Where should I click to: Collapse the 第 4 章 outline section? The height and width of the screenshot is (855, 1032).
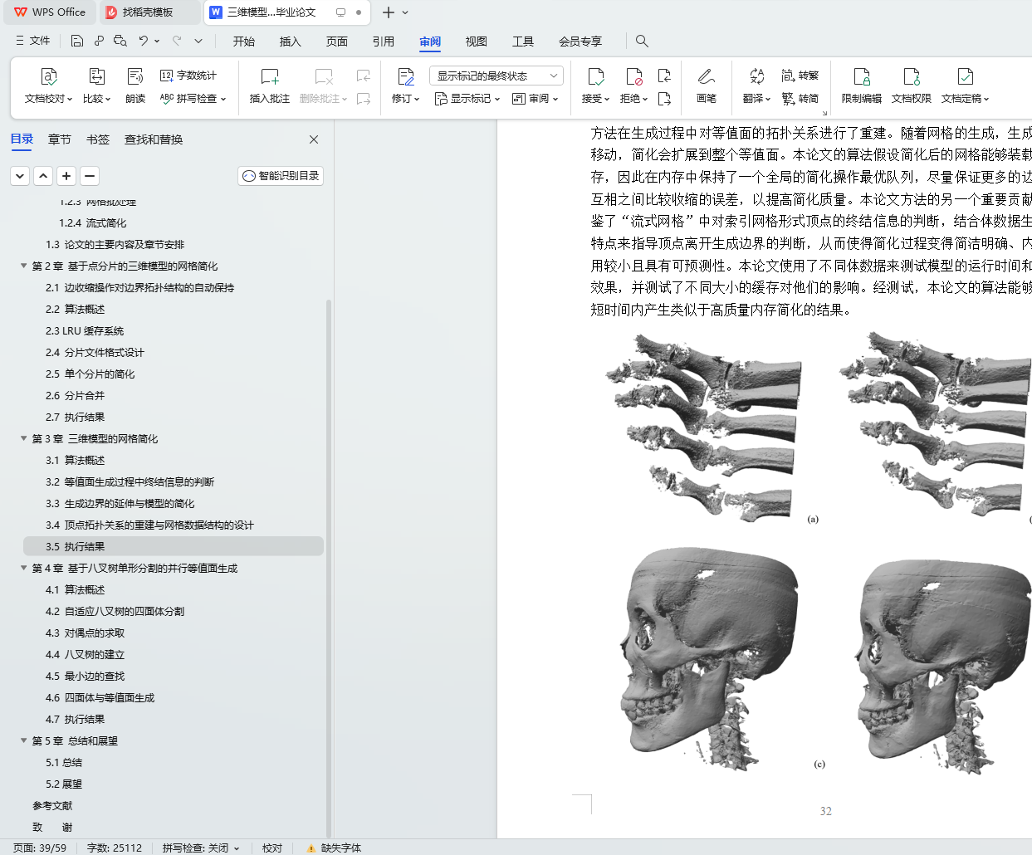(x=24, y=568)
